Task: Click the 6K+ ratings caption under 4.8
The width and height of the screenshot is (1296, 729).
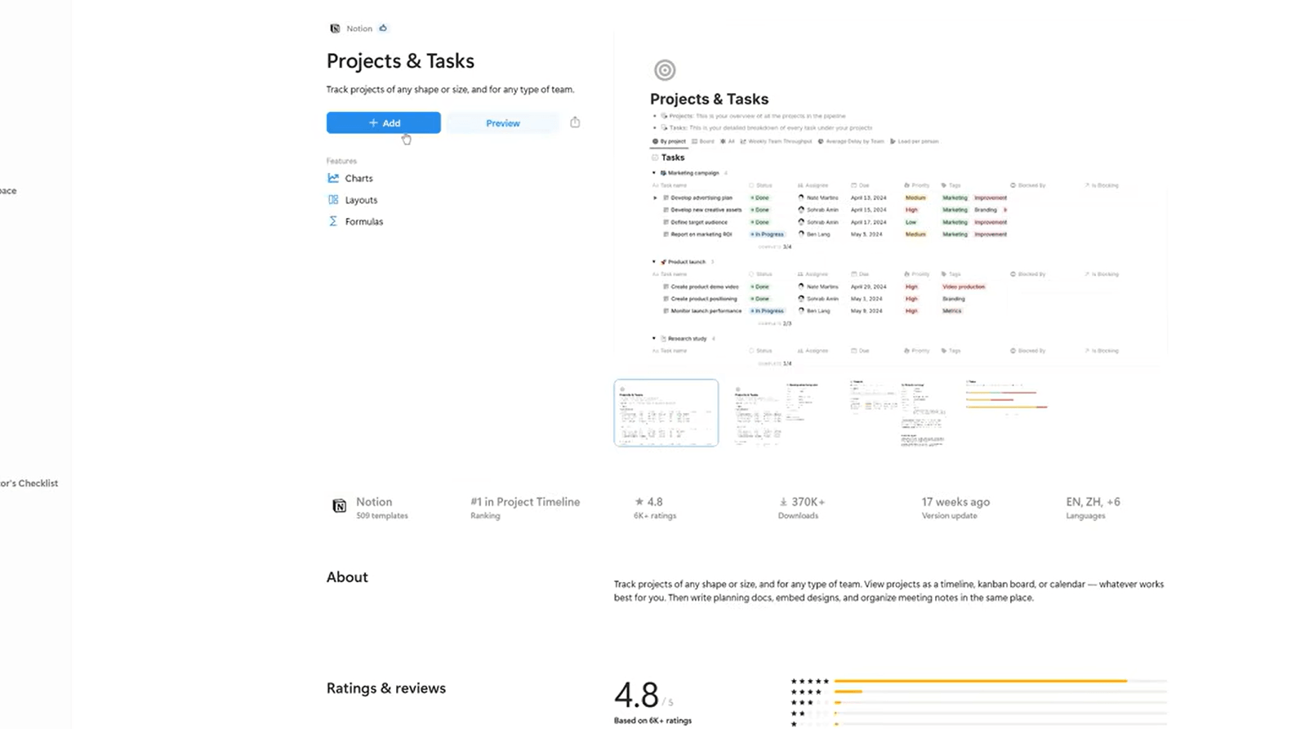Action: (x=655, y=516)
